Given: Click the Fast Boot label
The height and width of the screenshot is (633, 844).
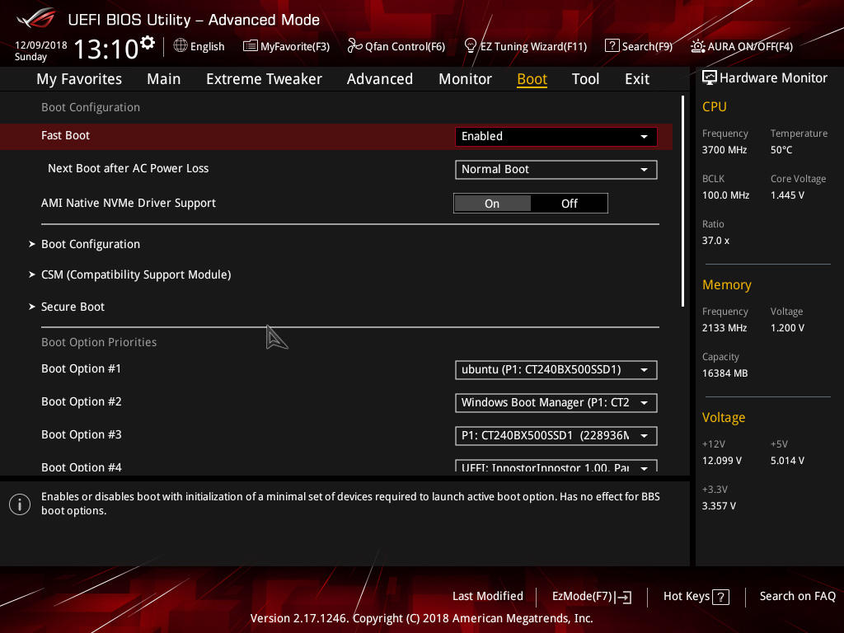Looking at the screenshot, I should [x=65, y=136].
